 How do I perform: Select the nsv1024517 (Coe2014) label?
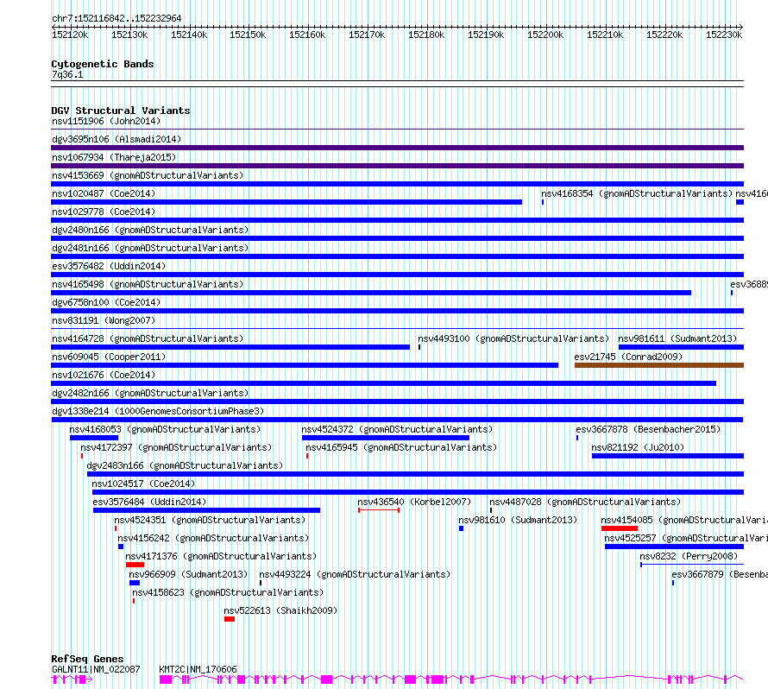(143, 484)
